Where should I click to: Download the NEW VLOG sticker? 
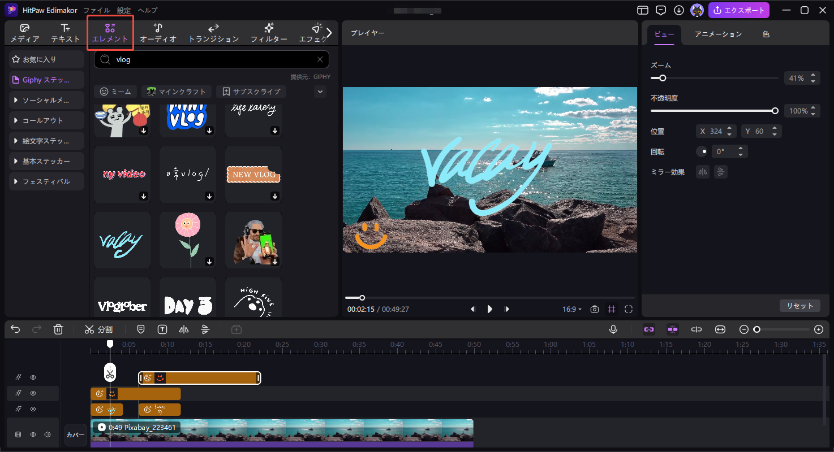[x=275, y=196]
